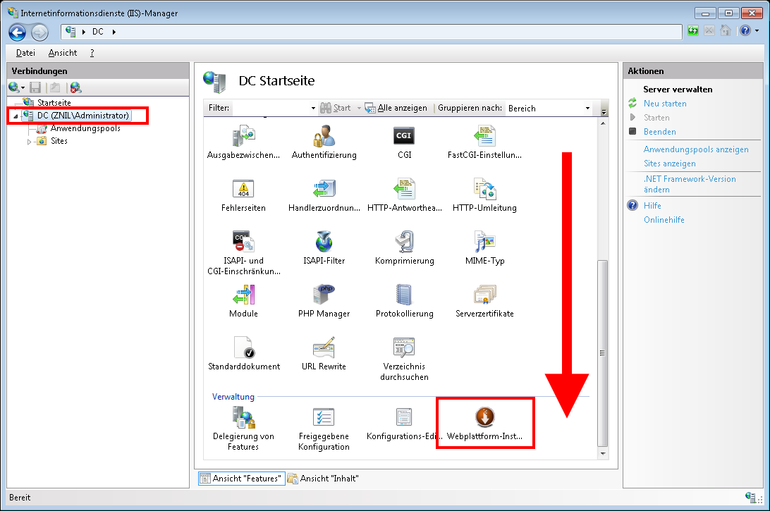Open the Gruppieren nach dropdown
This screenshot has width=770, height=511.
click(x=587, y=109)
